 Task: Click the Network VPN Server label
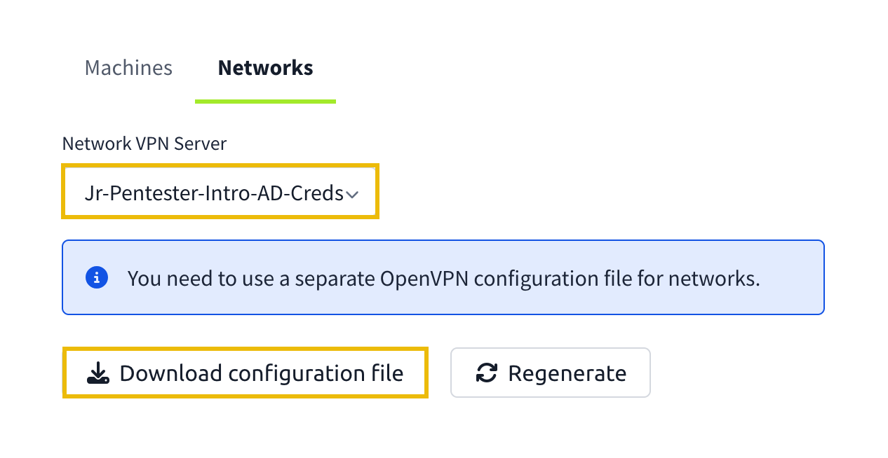144,144
